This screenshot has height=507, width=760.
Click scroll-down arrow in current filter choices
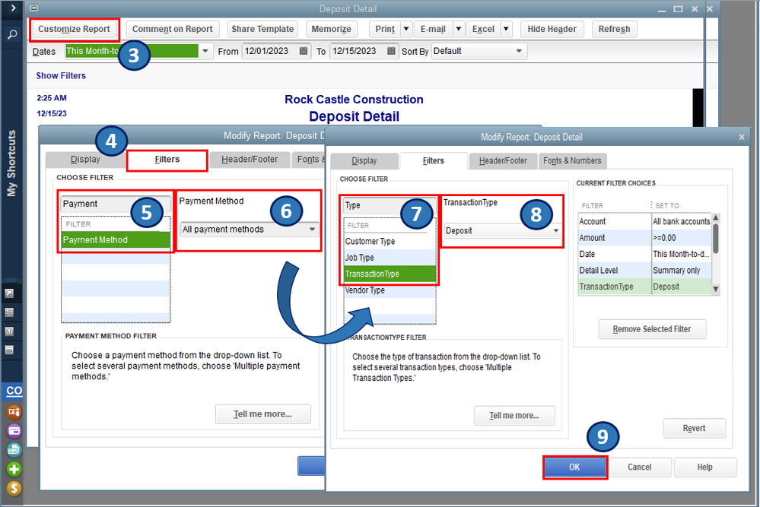pos(716,290)
